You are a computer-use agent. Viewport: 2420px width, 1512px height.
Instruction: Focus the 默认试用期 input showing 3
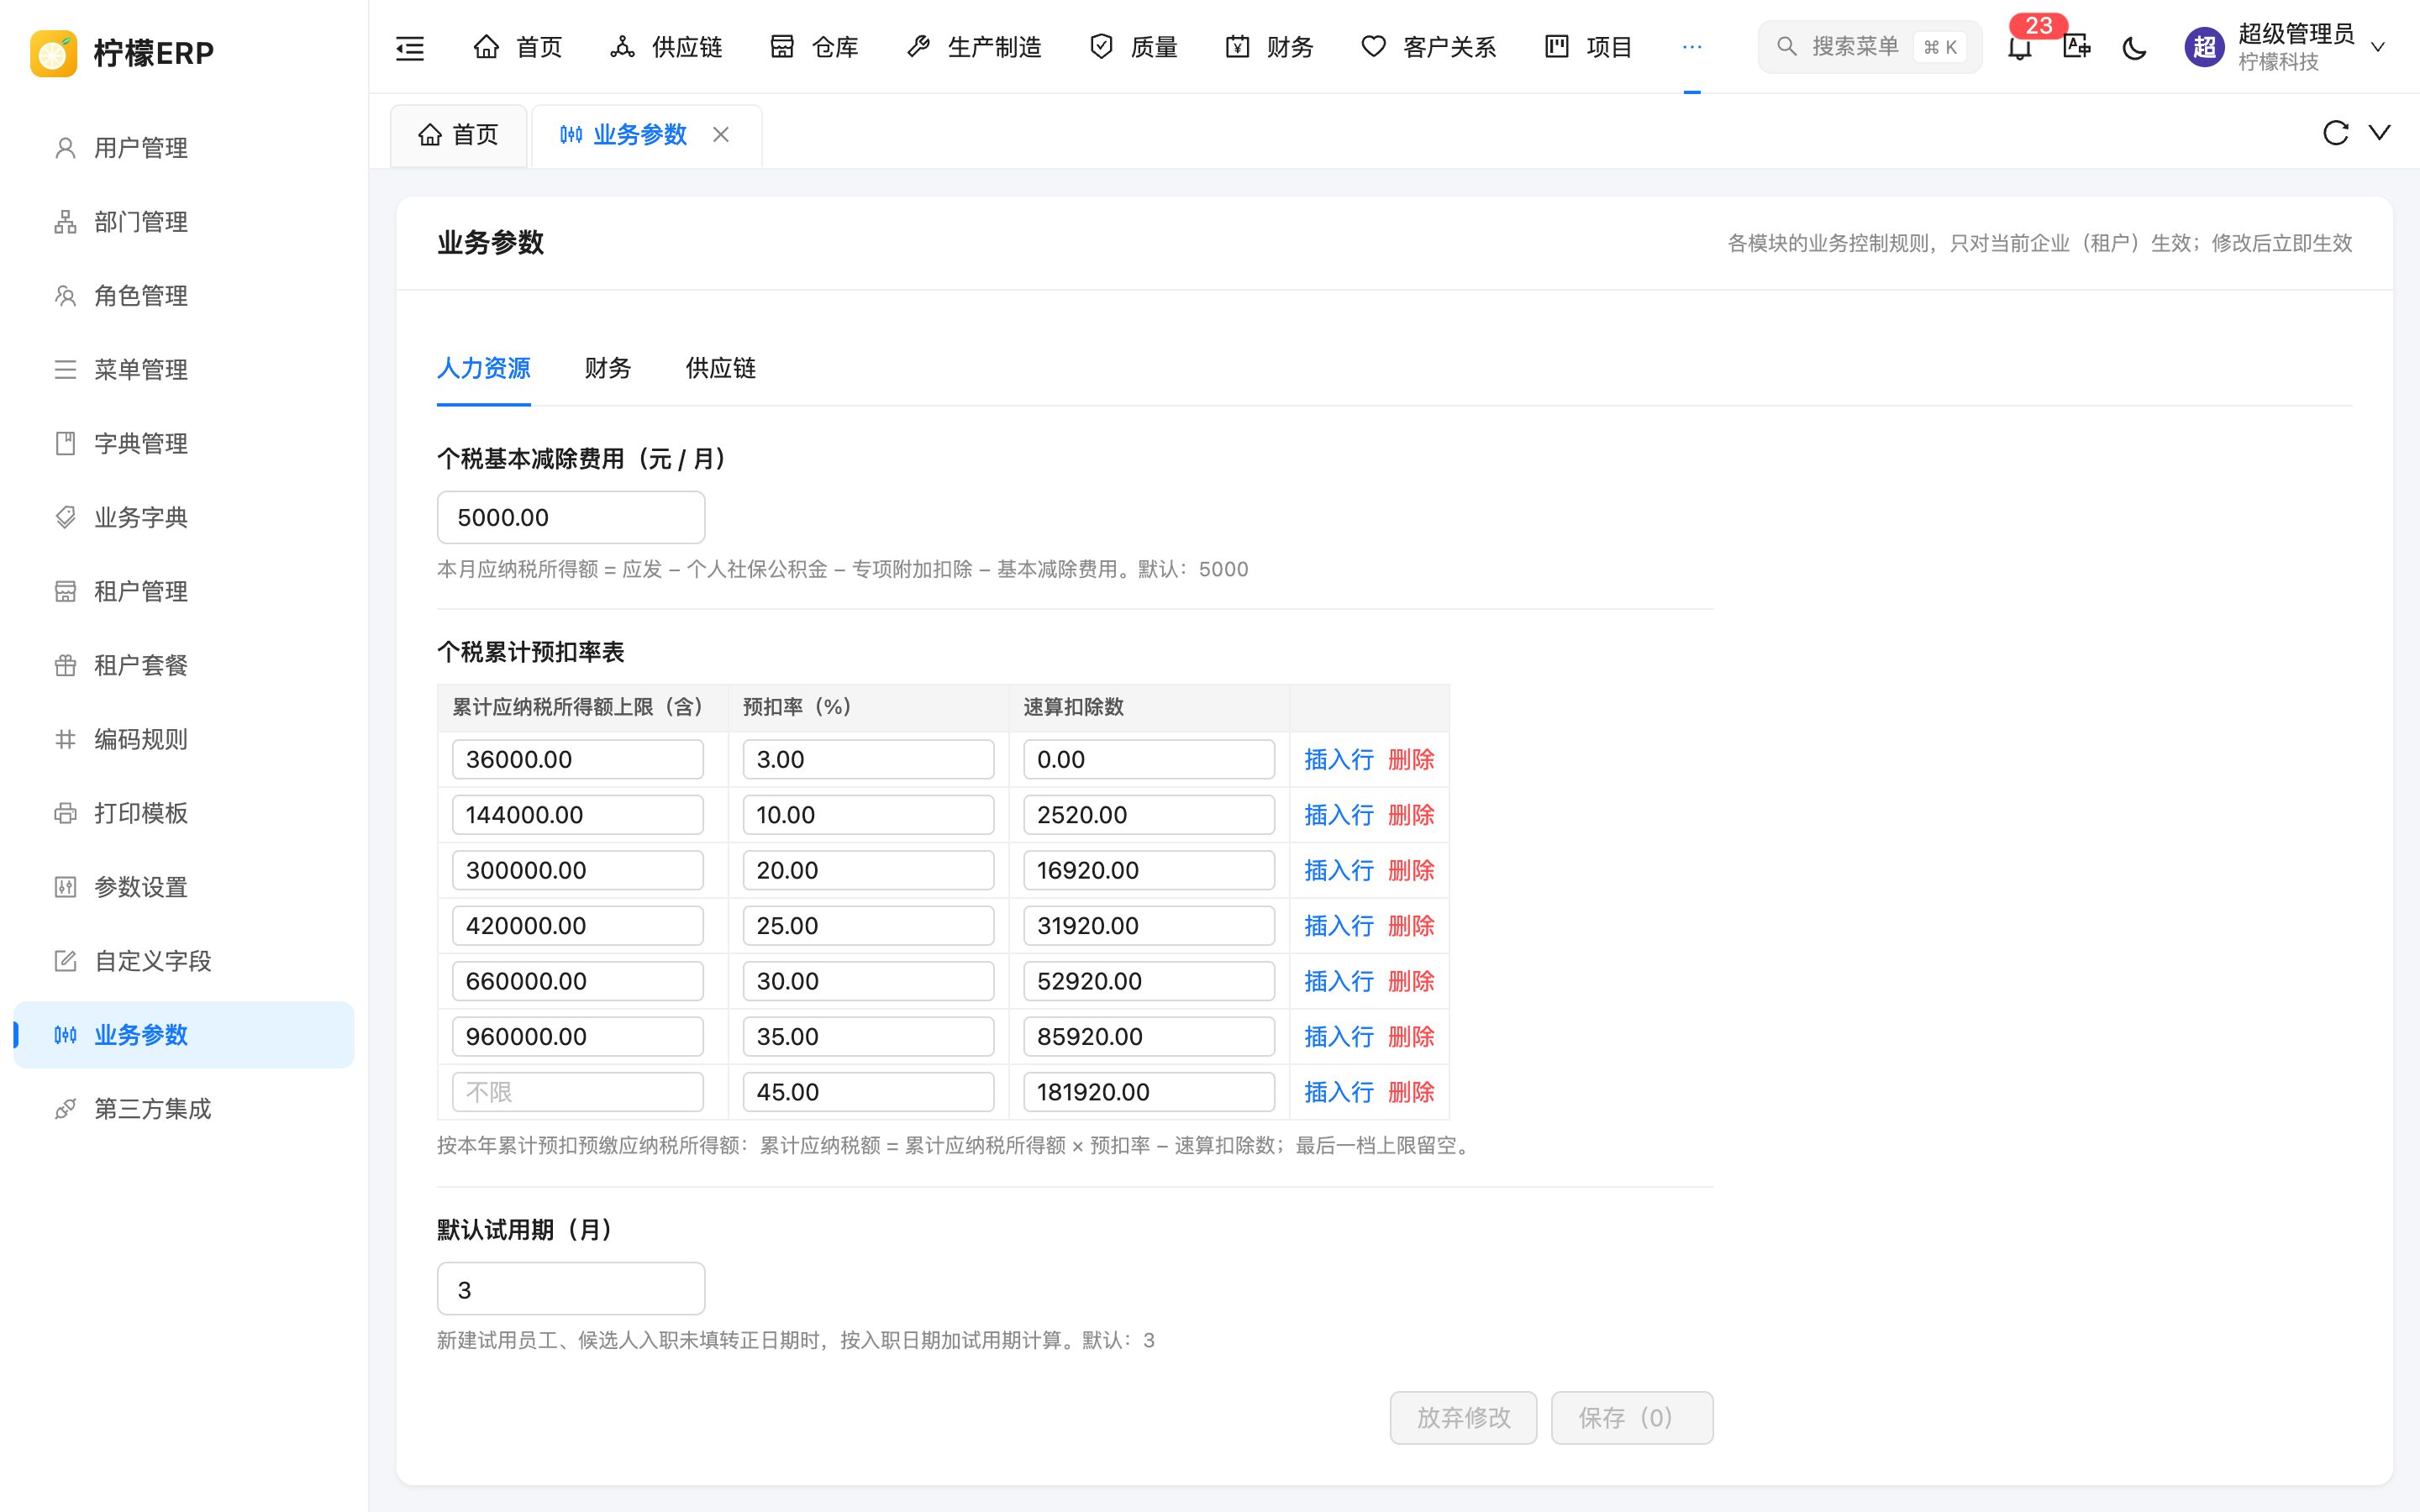[x=571, y=1289]
